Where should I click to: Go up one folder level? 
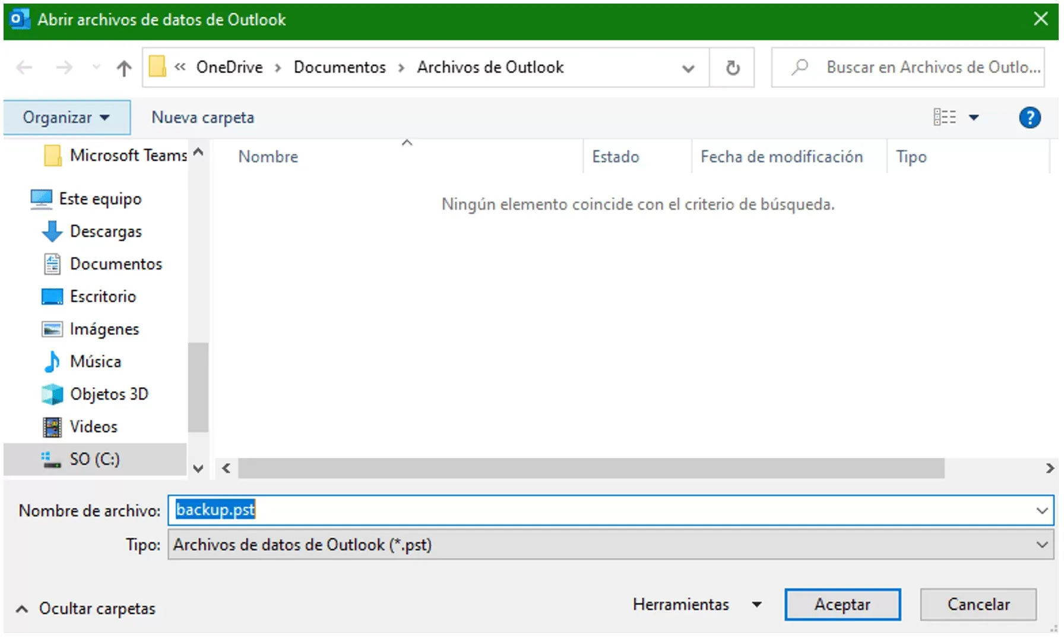coord(123,68)
